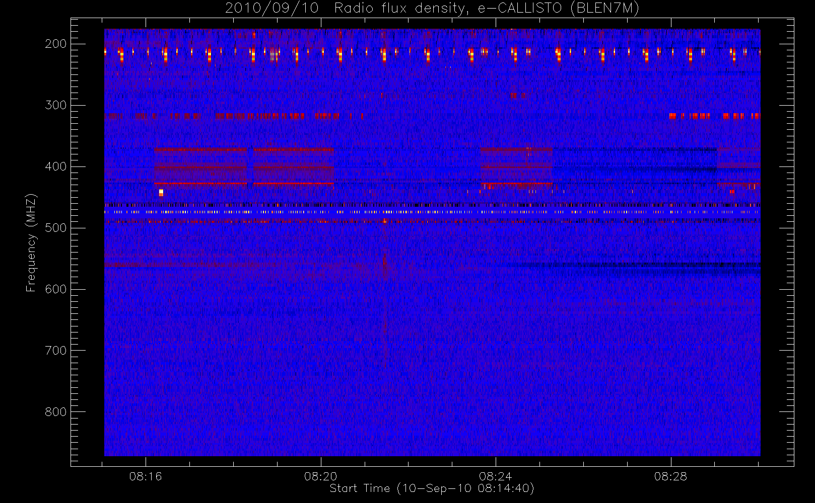Click the 300 frequency tick label

(56, 105)
